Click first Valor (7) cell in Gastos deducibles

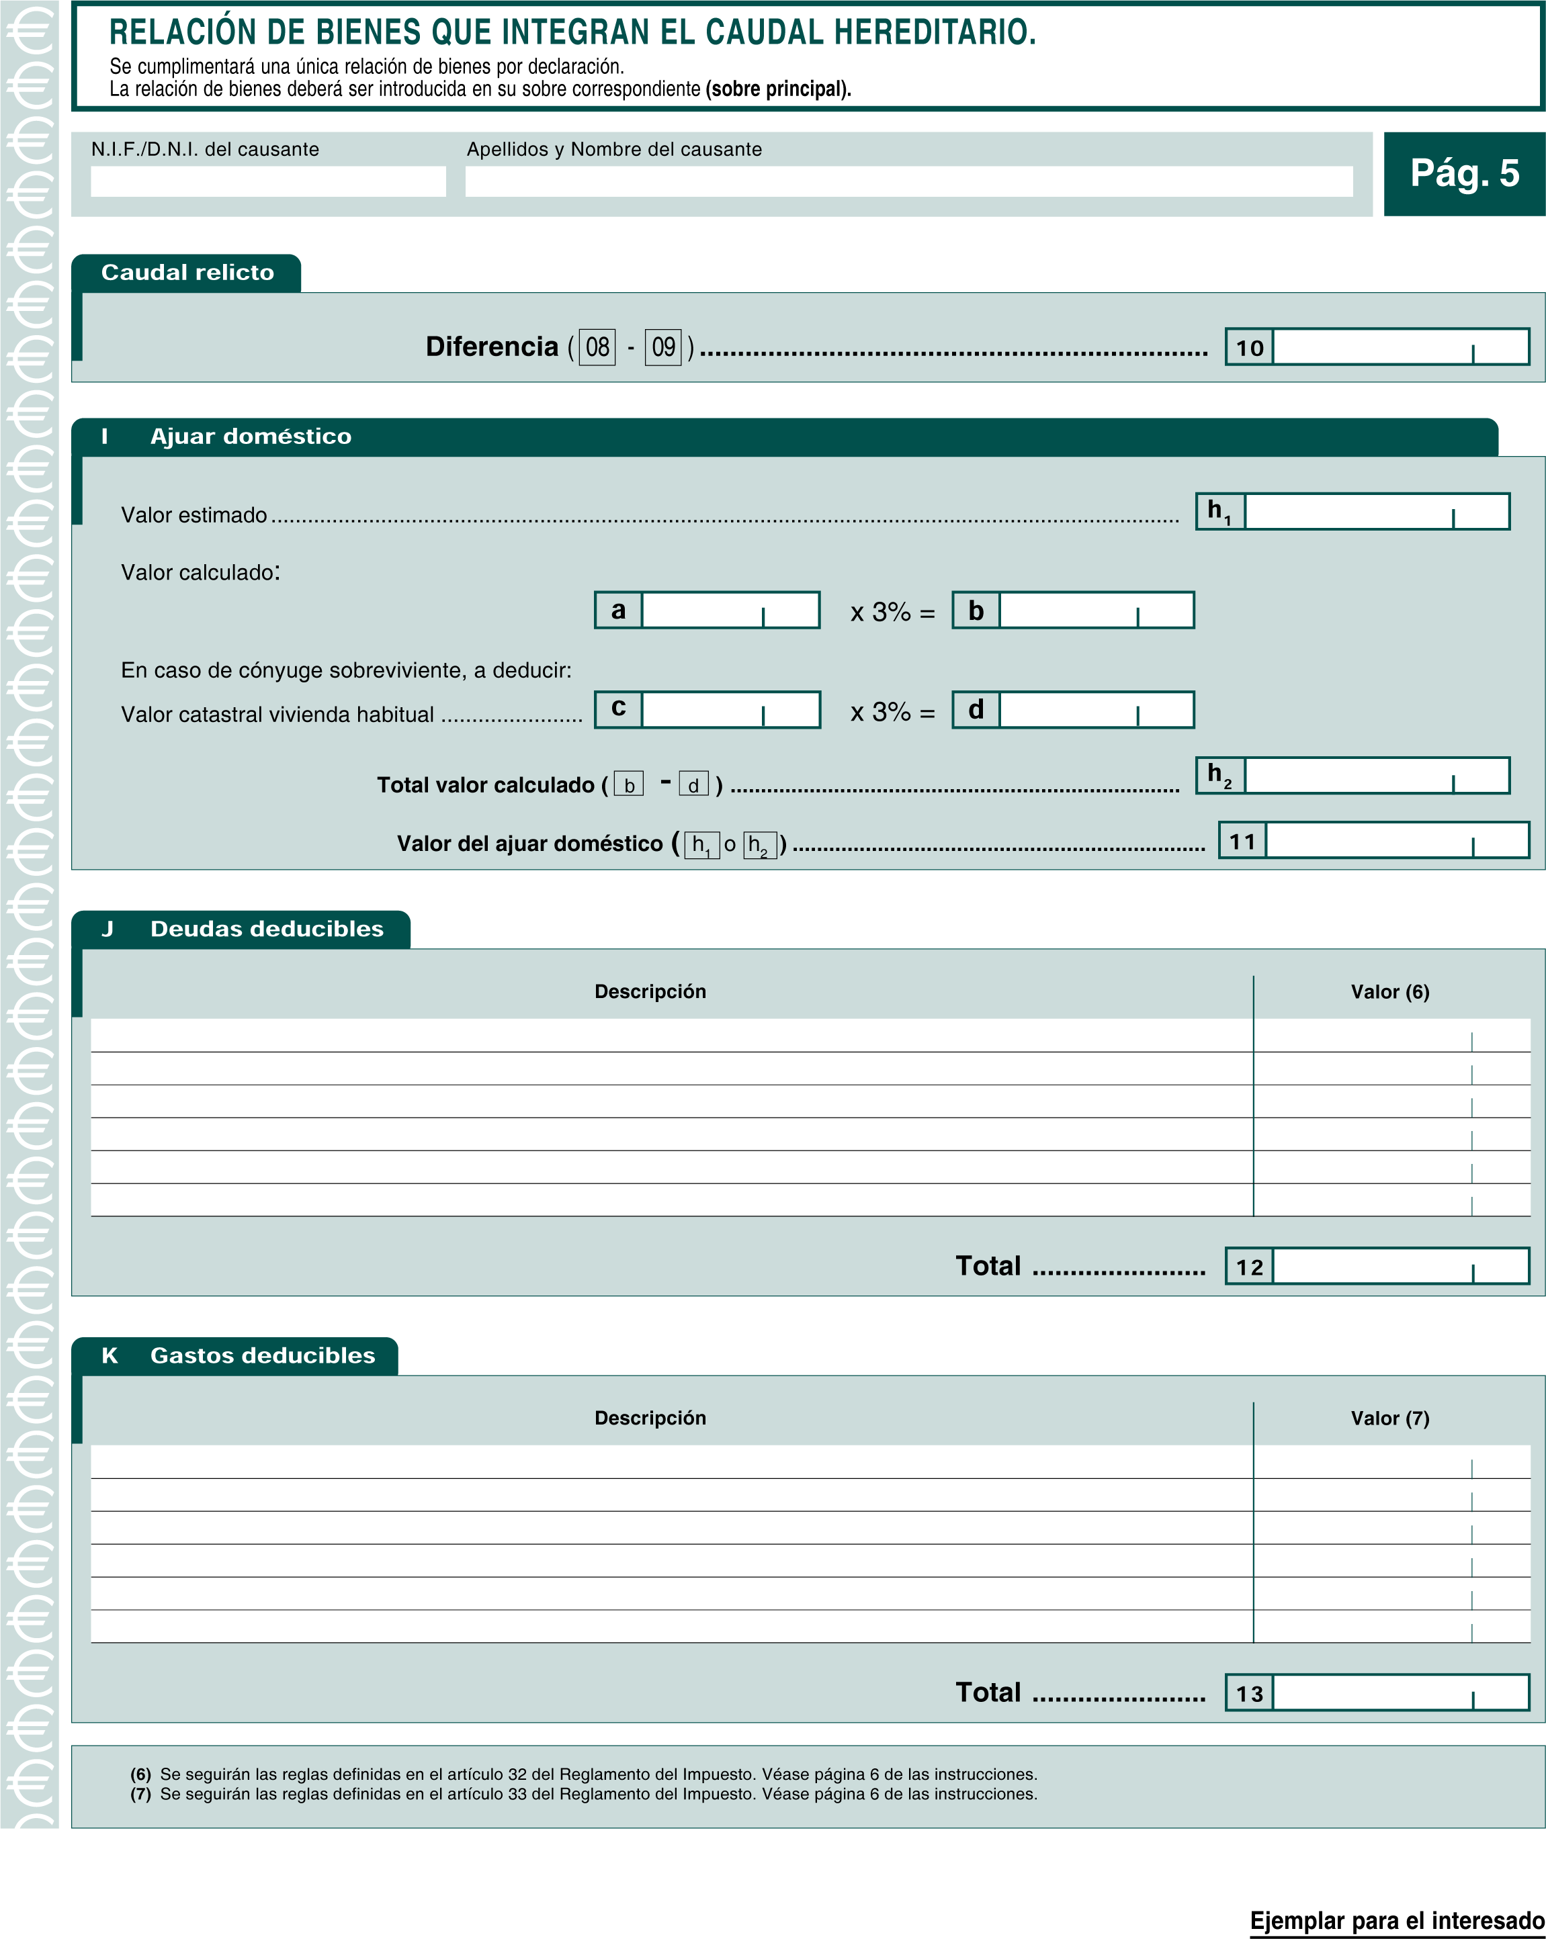click(1392, 1461)
